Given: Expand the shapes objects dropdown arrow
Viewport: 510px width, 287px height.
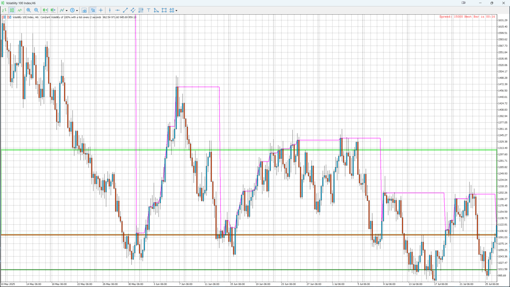Looking at the screenshot, I should pos(176,11).
